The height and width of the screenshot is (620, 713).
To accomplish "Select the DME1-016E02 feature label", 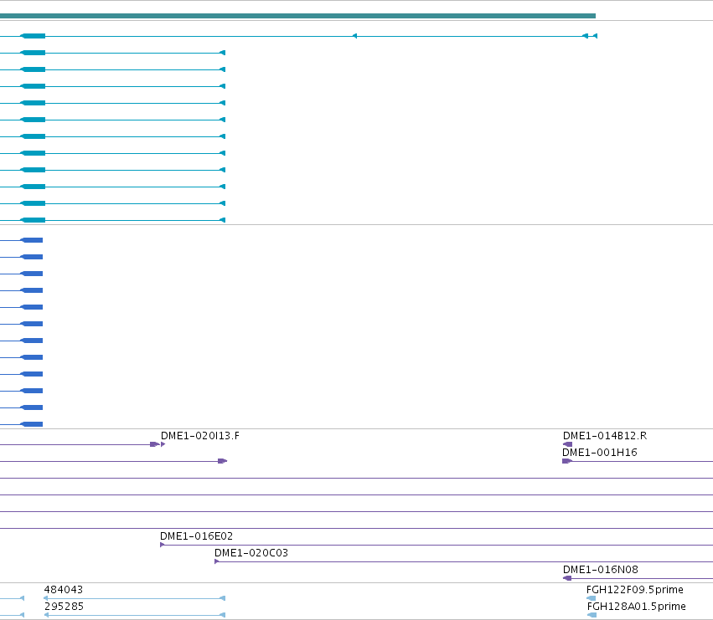I will click(x=196, y=536).
